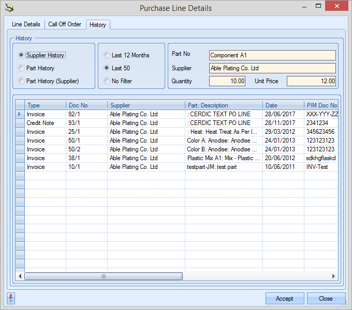352x310 pixels.
Task: Click the Unit Price field
Action: [311, 81]
